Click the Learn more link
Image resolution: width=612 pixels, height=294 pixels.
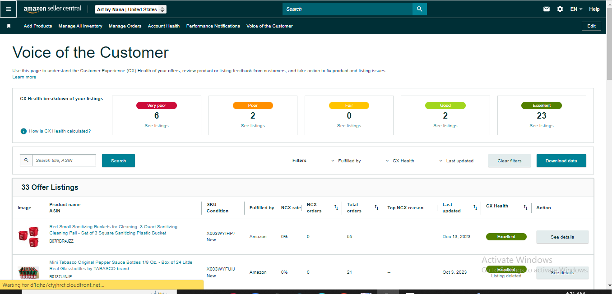24,77
